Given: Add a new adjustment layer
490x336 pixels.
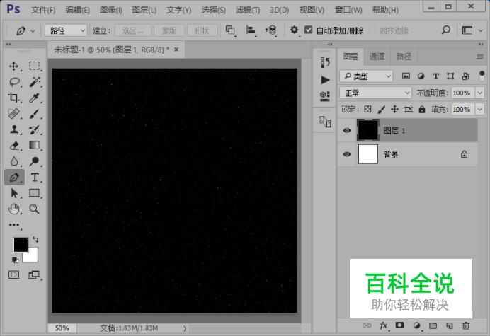Looking at the screenshot, I should (416, 325).
